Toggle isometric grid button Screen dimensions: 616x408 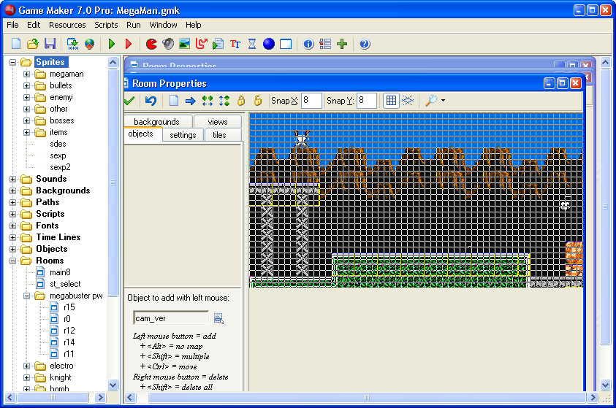coord(408,101)
